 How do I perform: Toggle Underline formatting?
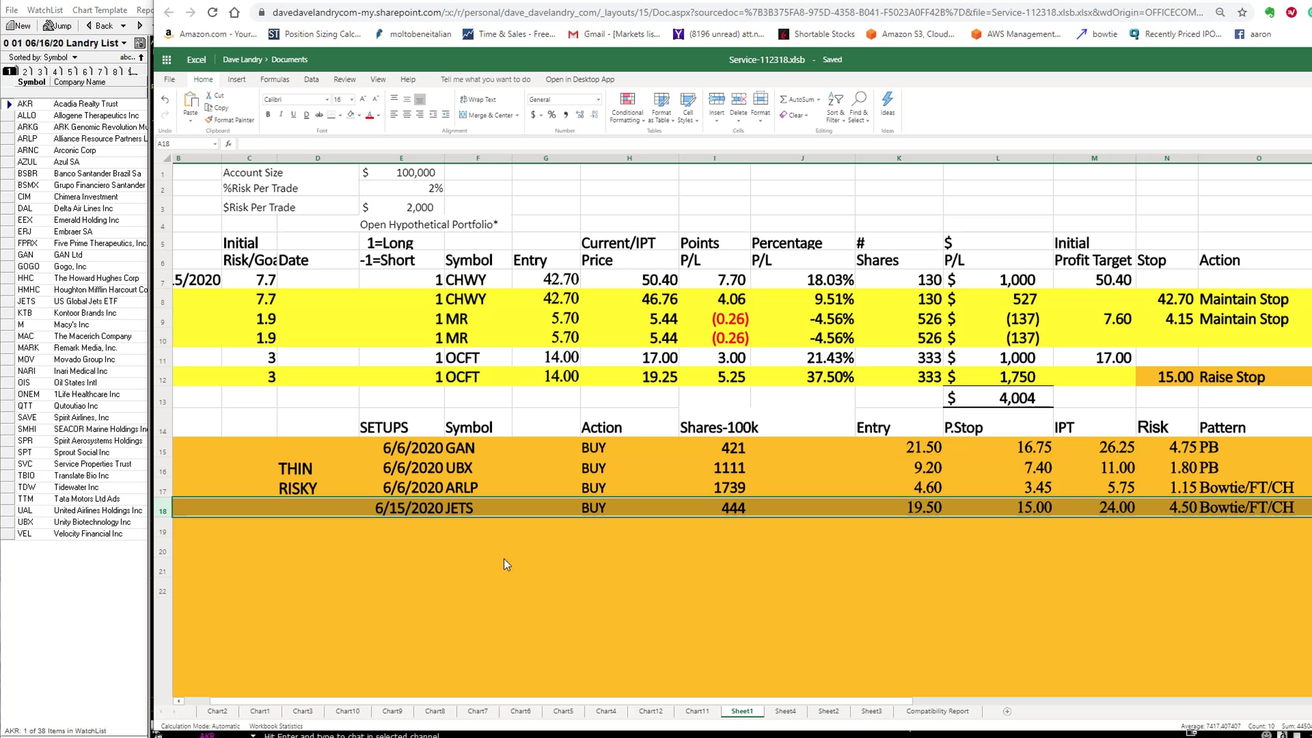tap(294, 115)
